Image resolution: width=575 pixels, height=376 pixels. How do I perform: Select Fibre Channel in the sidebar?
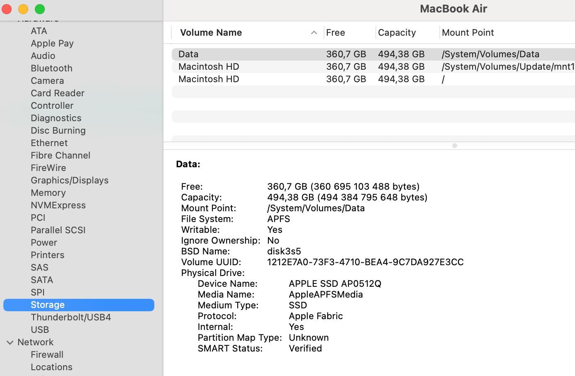point(61,155)
